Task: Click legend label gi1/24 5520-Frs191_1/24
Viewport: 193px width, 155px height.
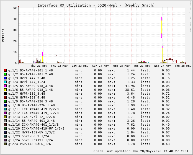Action: coord(30,140)
